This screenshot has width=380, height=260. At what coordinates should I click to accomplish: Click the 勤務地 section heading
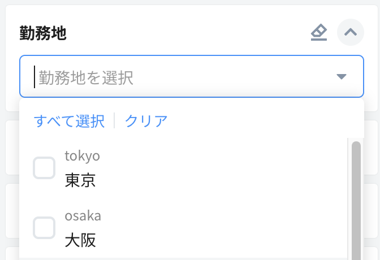43,33
